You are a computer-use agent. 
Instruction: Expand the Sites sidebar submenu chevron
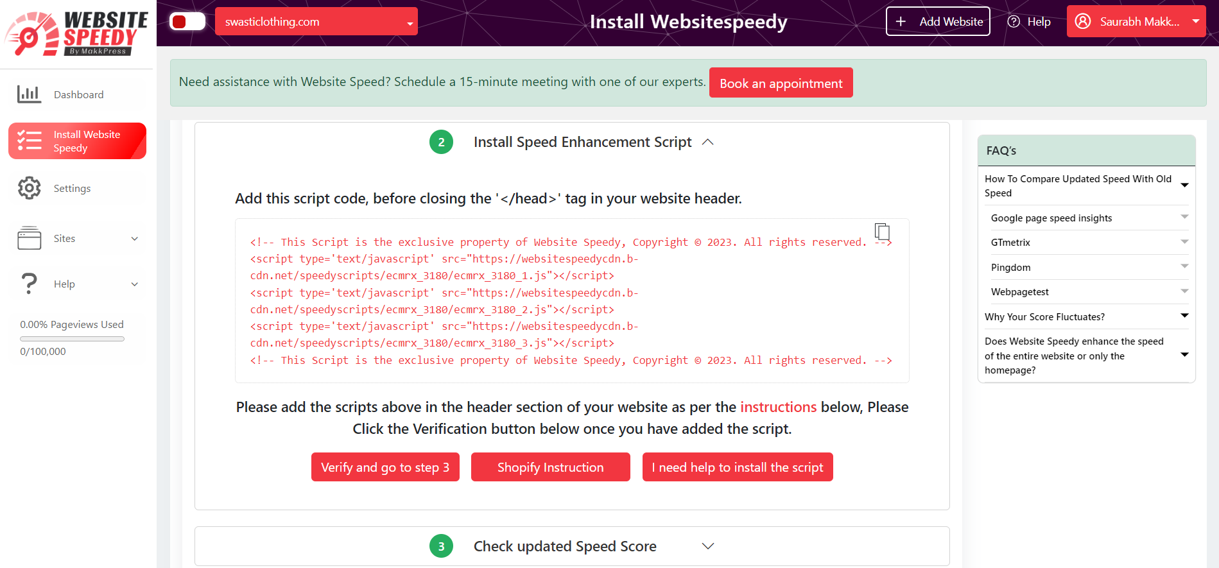[135, 239]
